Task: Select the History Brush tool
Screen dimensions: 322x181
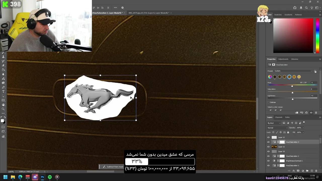Action: (3, 61)
